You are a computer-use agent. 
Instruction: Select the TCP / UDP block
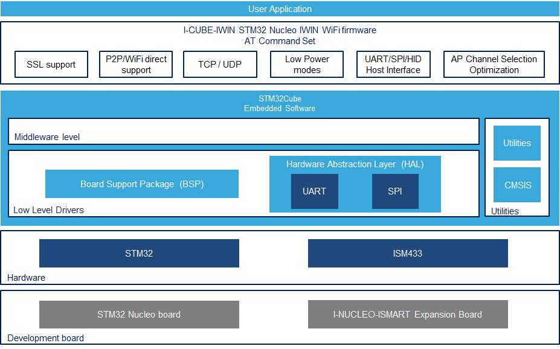coord(220,64)
